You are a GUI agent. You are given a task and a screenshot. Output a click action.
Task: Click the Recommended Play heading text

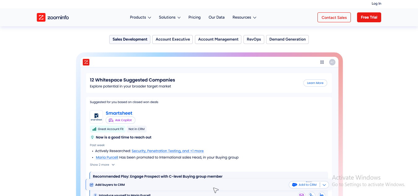(x=157, y=176)
